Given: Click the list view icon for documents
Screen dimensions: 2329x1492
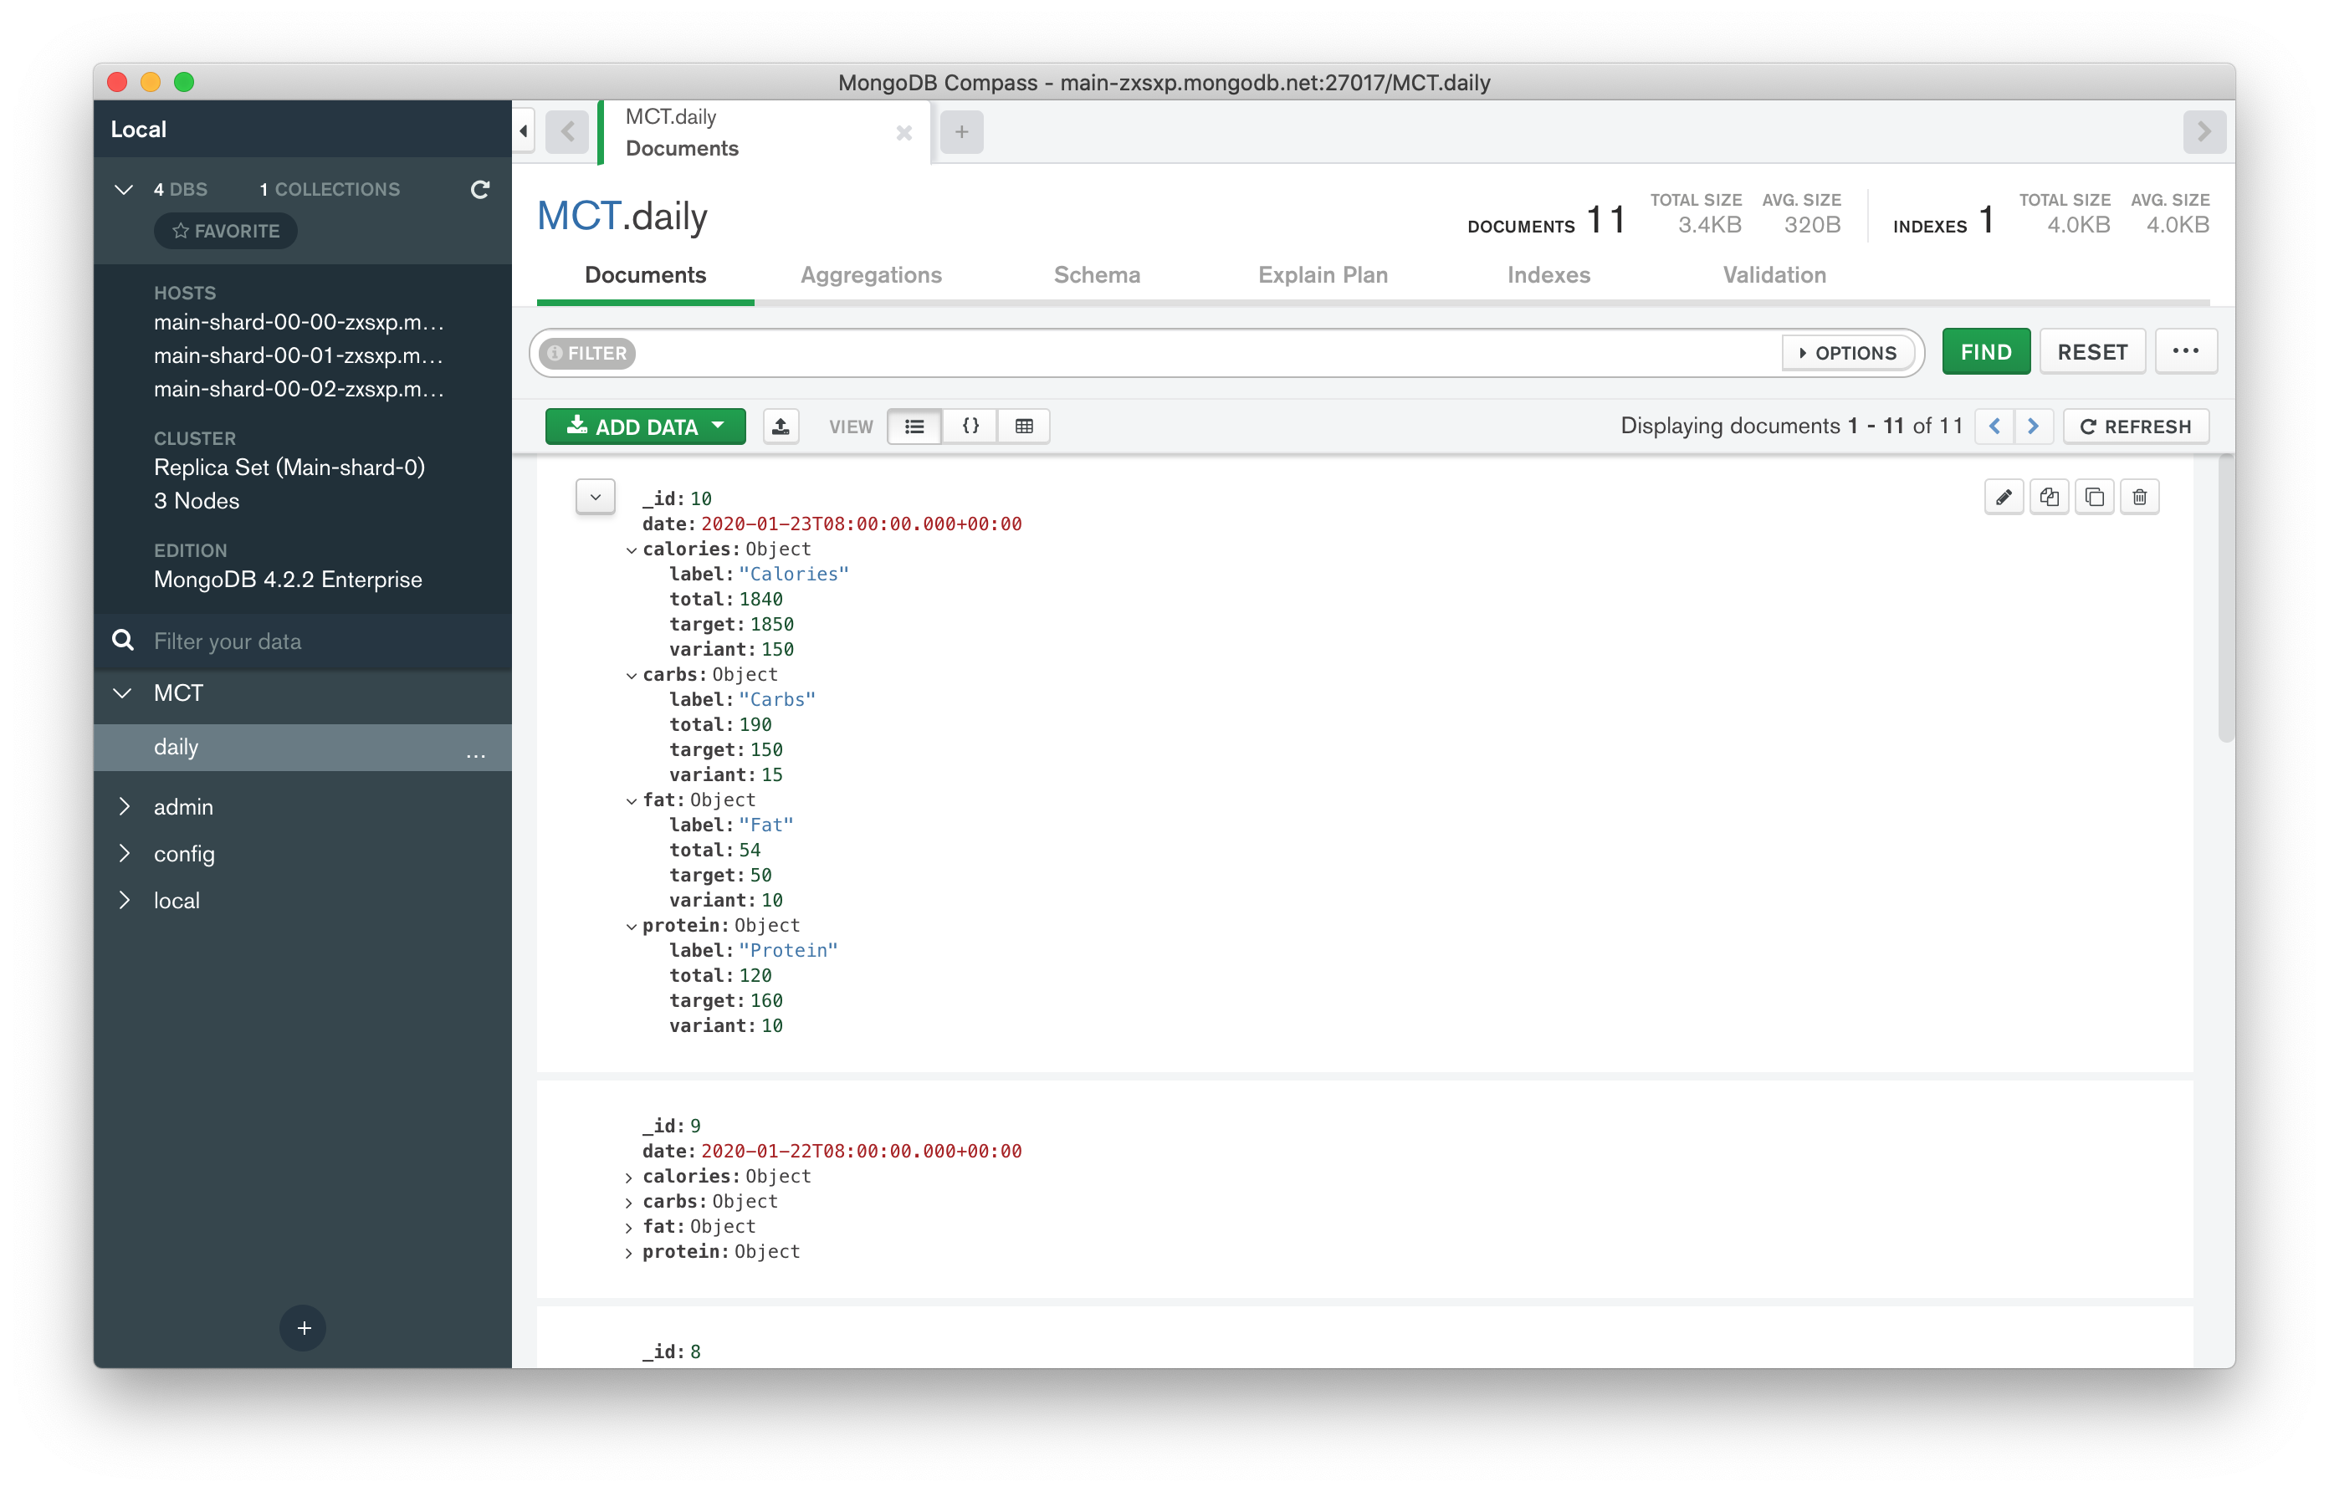Looking at the screenshot, I should pos(915,426).
